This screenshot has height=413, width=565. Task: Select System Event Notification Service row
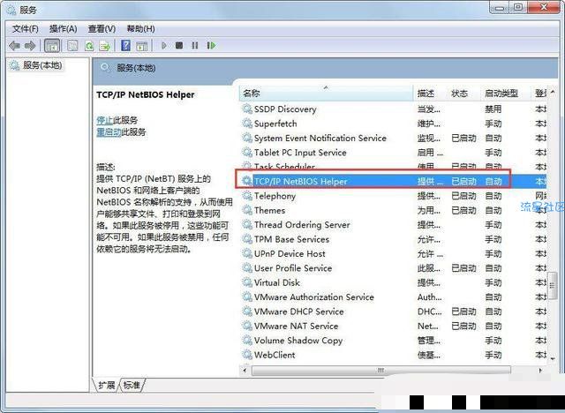coord(393,138)
